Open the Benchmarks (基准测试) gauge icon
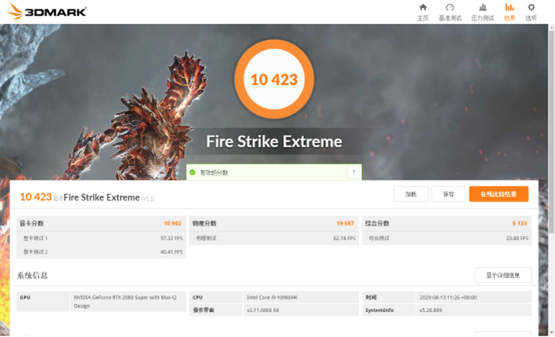The width and height of the screenshot is (555, 337). 450,11
